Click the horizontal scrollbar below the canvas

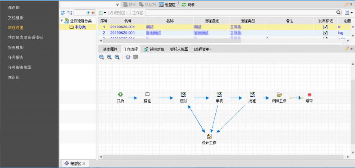click(221, 156)
